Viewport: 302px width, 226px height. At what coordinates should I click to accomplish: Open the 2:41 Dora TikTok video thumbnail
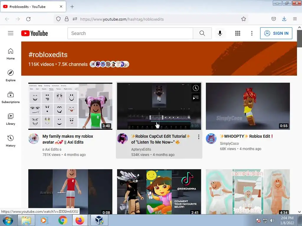pyautogui.click(x=159, y=192)
